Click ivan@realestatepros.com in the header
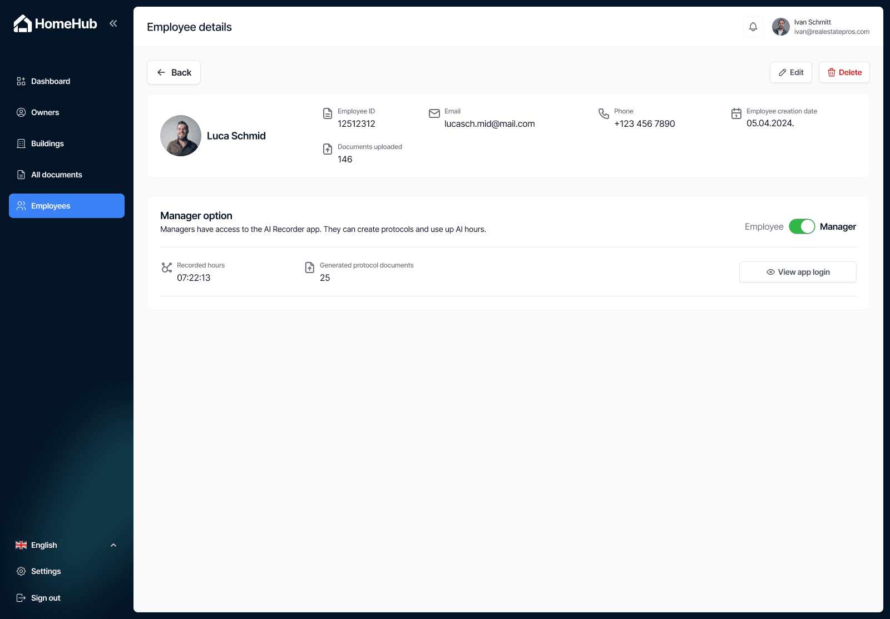This screenshot has width=890, height=619. click(832, 32)
